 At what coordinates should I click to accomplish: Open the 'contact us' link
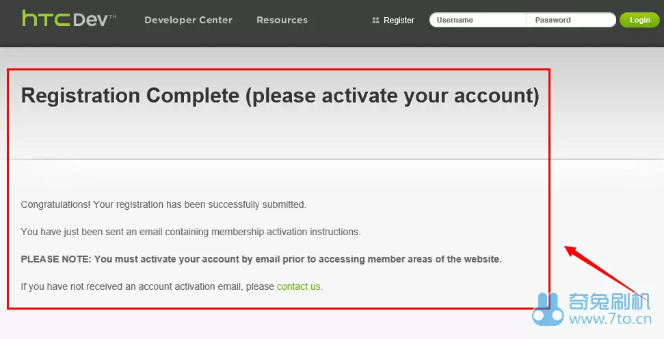click(x=298, y=286)
